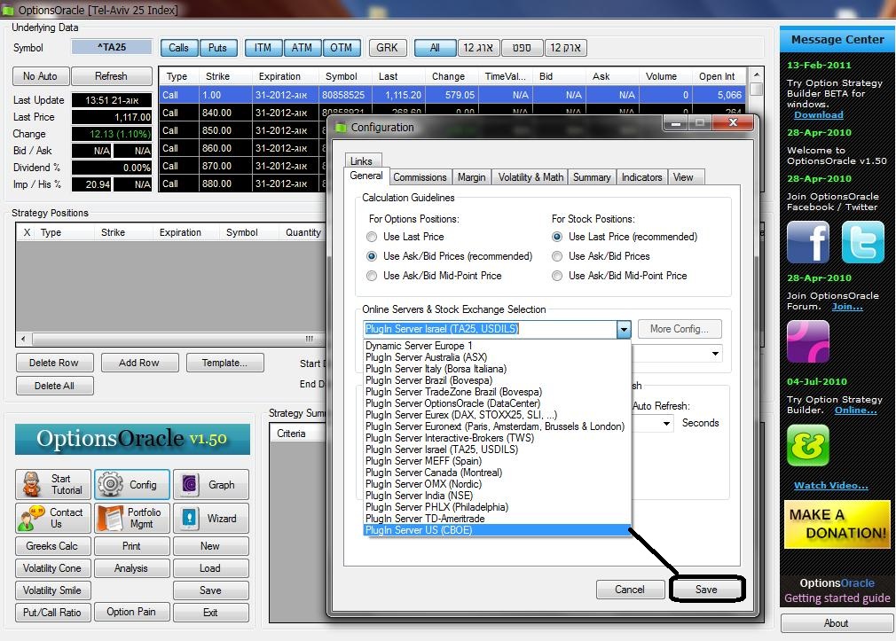896x641 pixels.
Task: Click the Make a Donation banner
Action: point(837,525)
